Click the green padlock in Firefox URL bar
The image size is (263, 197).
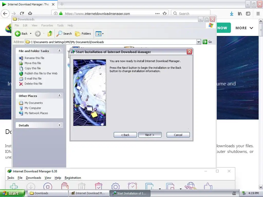coord(61,14)
